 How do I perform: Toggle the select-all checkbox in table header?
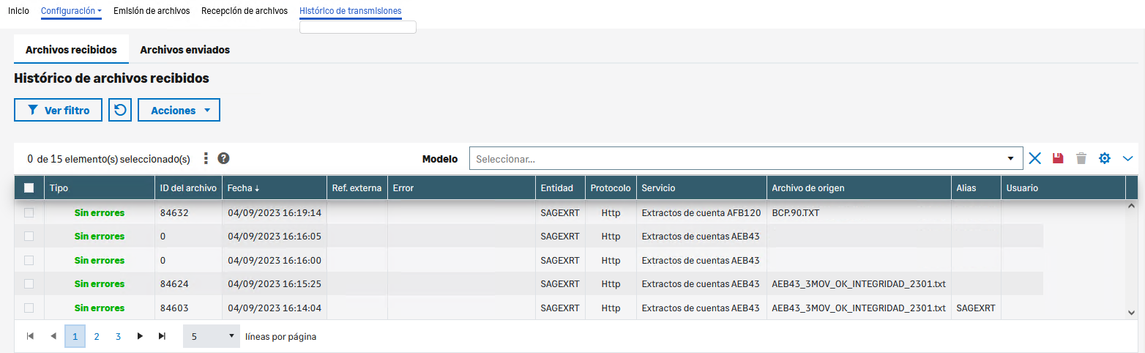coord(29,188)
